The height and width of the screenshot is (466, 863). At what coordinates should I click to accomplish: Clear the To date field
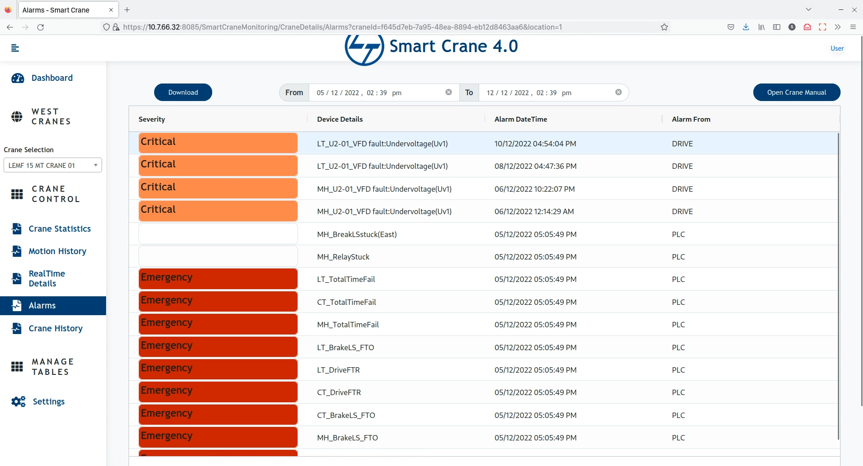click(x=618, y=92)
